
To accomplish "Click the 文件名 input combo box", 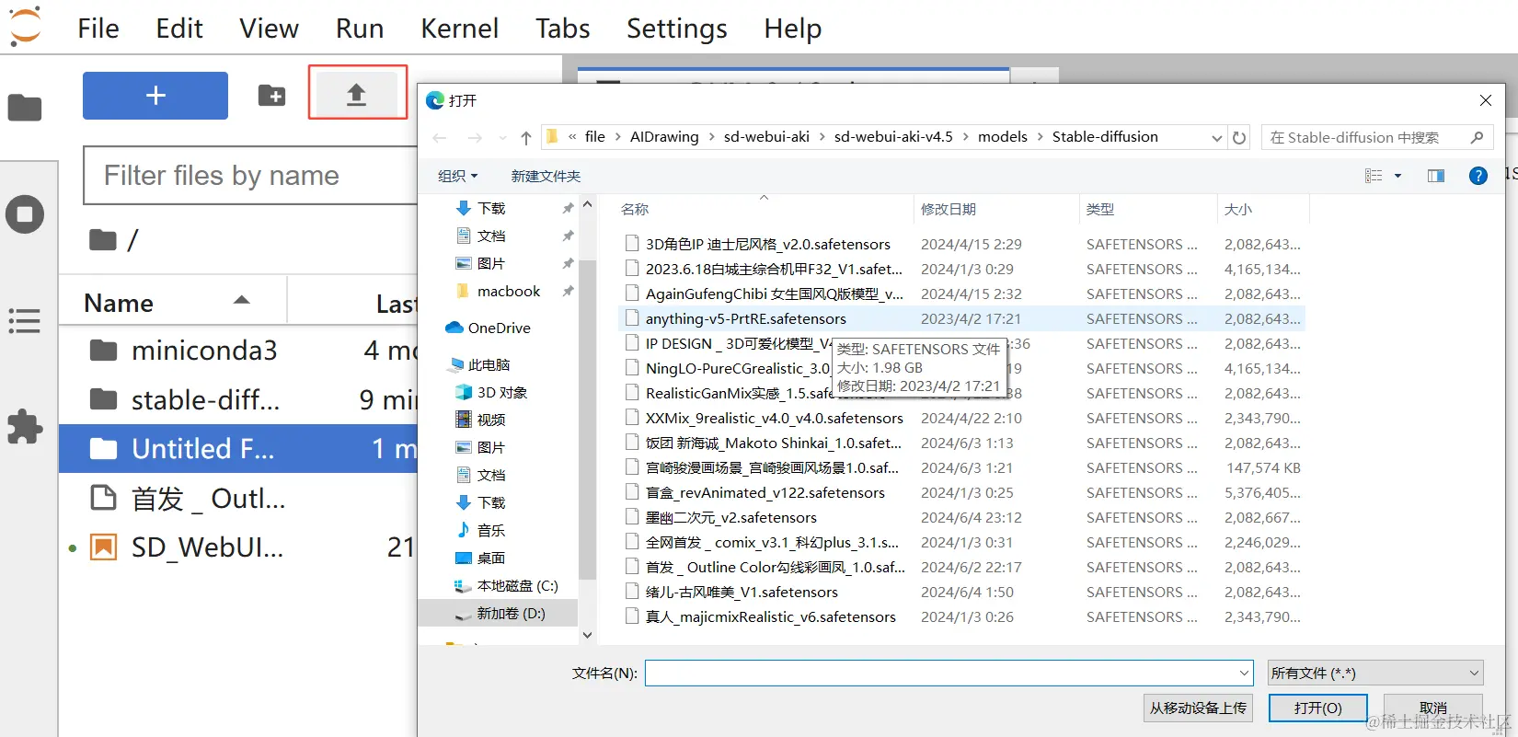I will coord(949,673).
